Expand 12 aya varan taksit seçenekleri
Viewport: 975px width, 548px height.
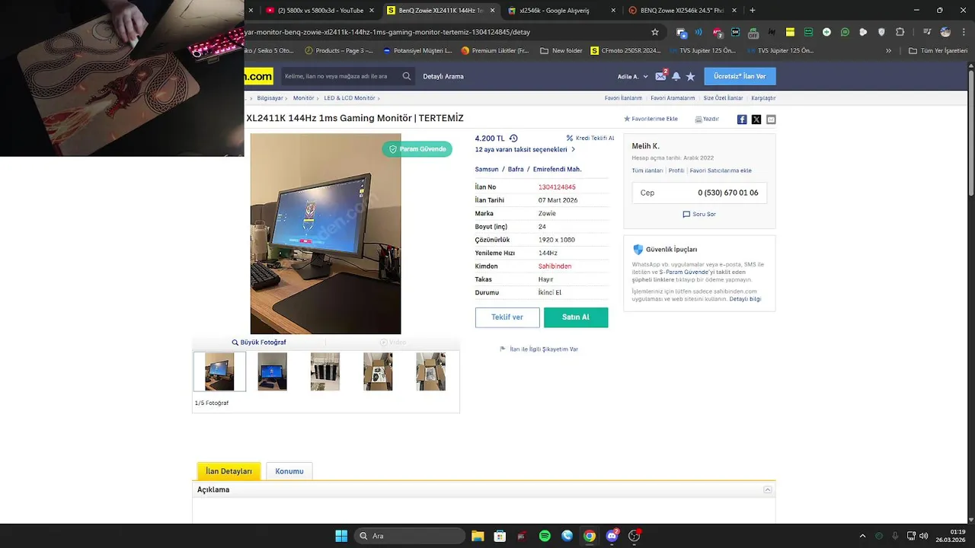(x=525, y=150)
